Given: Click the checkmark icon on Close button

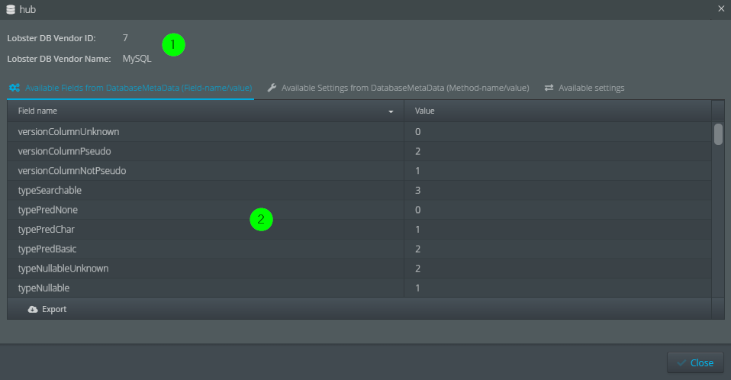Looking at the screenshot, I should (681, 362).
